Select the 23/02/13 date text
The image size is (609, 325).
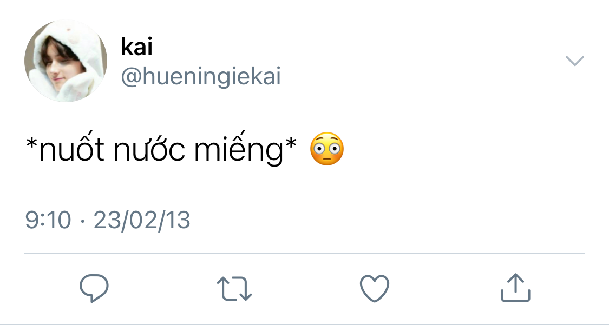coord(142,220)
